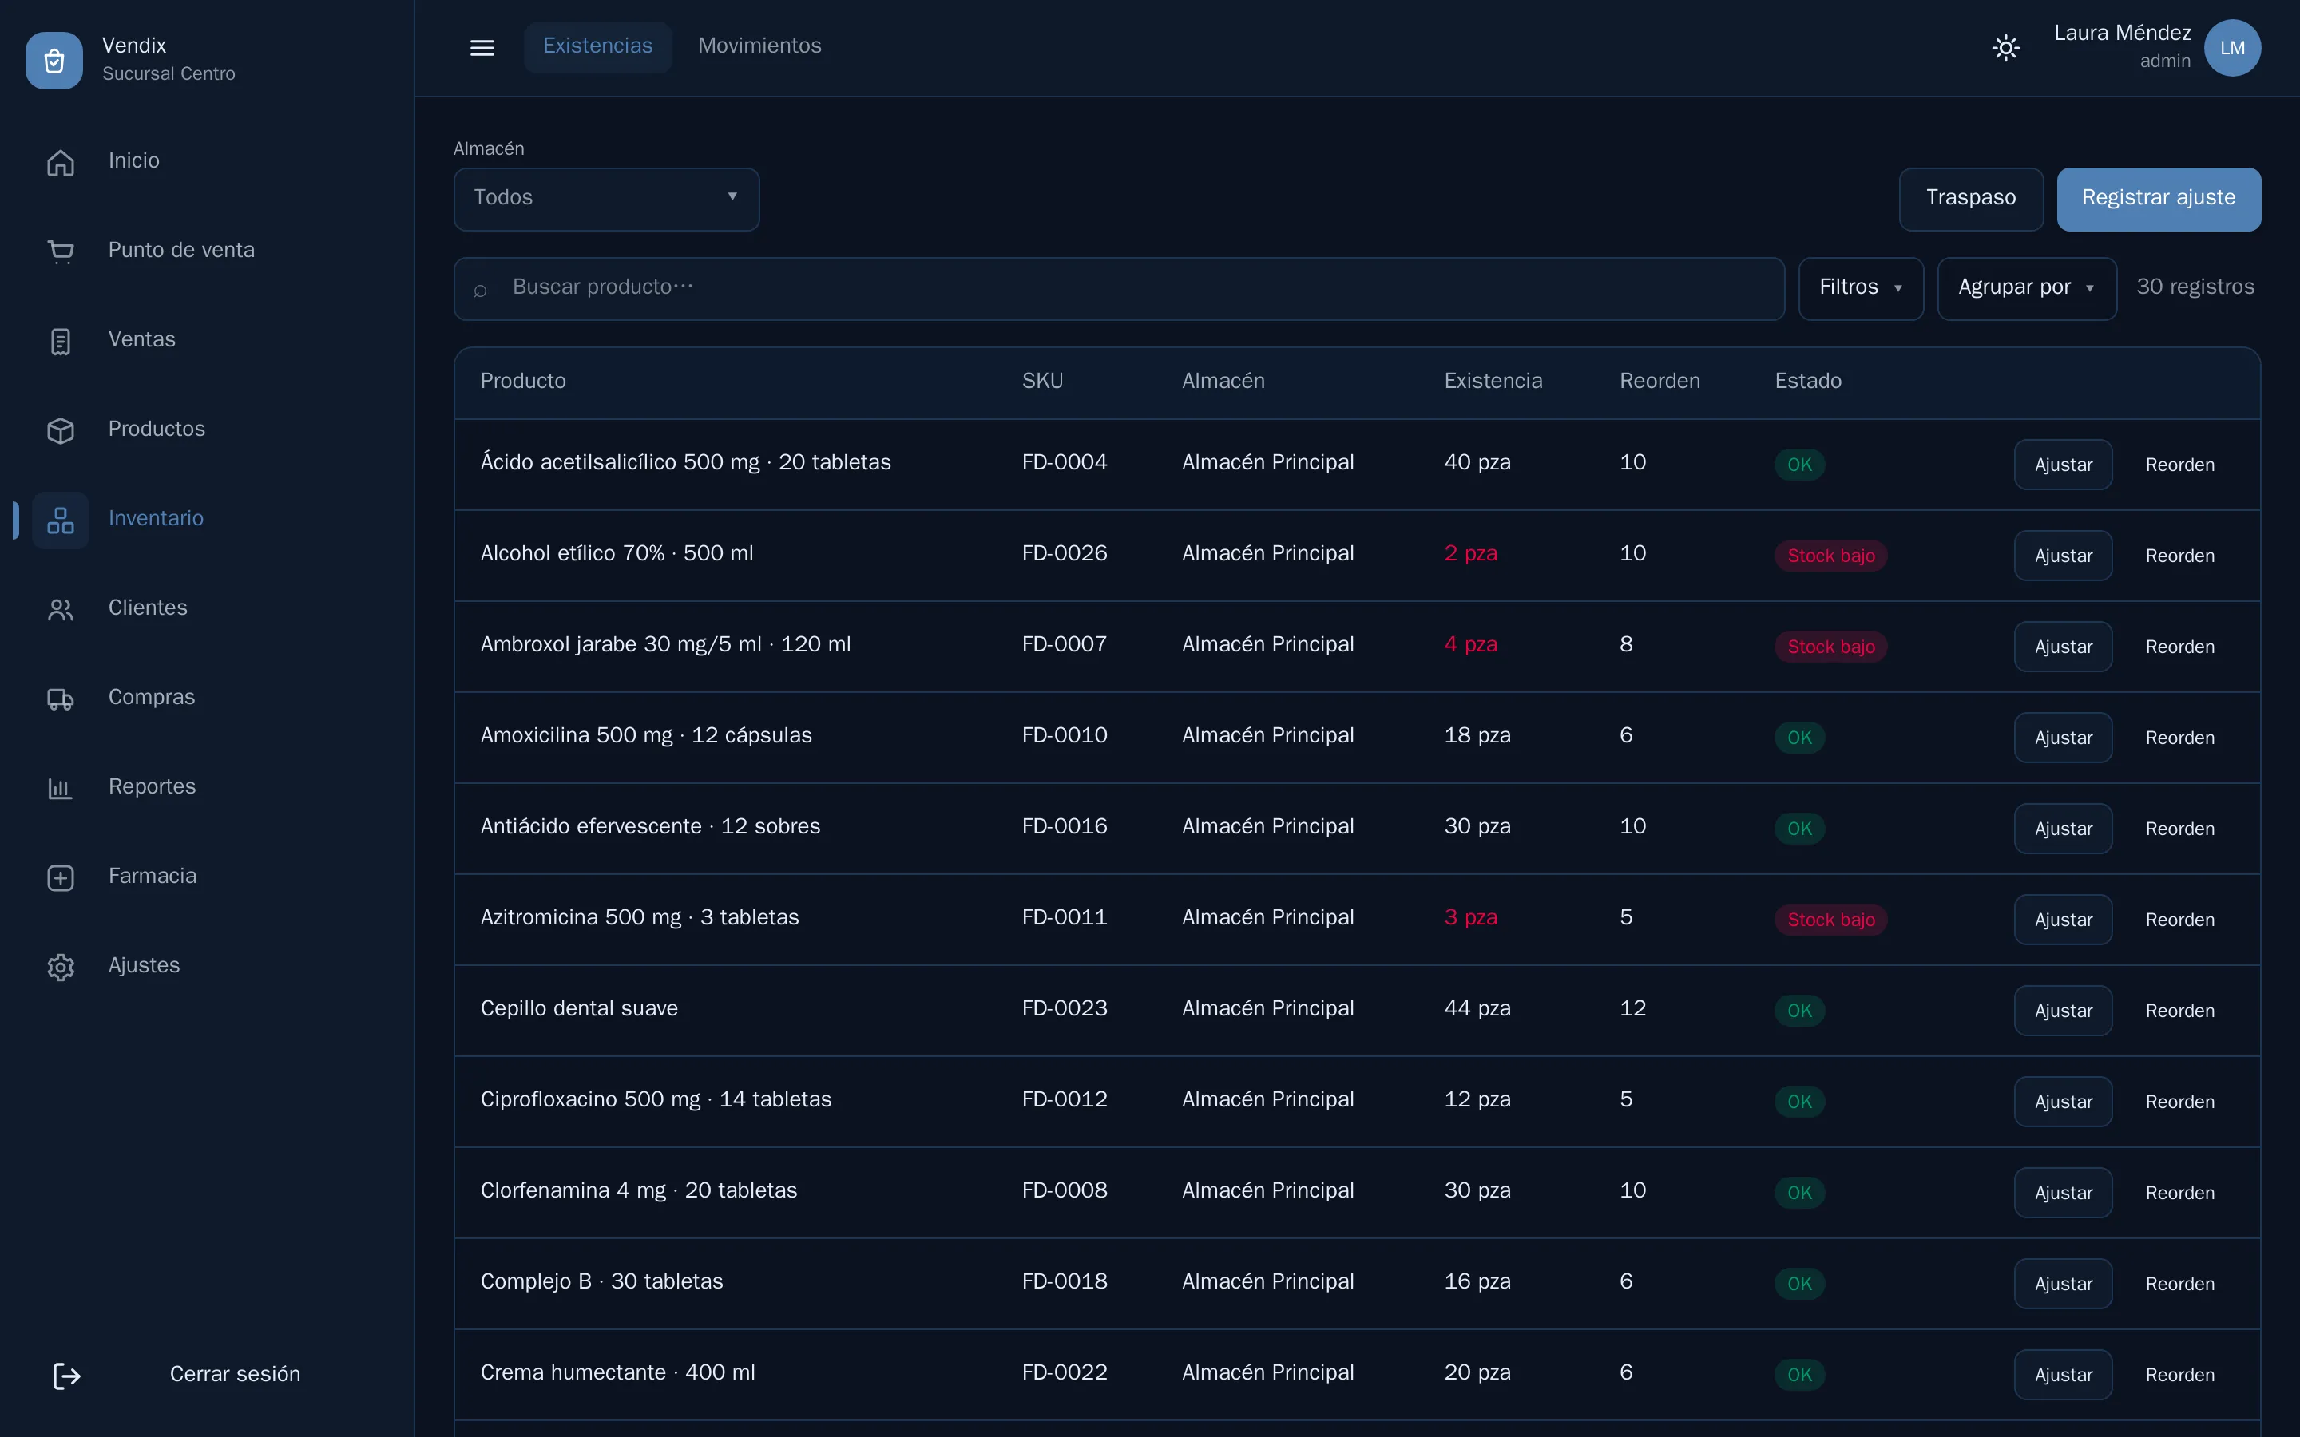Click the Reportes bar chart icon
Screen dimensions: 2300x1437
point(61,788)
